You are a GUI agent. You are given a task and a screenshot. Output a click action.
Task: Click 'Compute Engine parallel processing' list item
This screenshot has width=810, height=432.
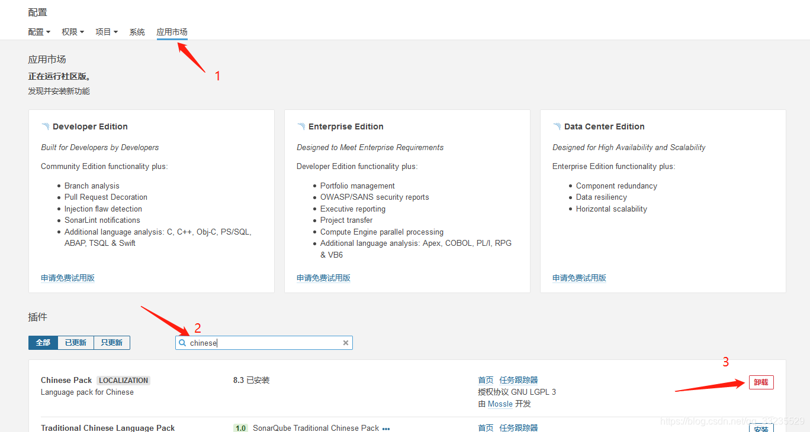[382, 232]
